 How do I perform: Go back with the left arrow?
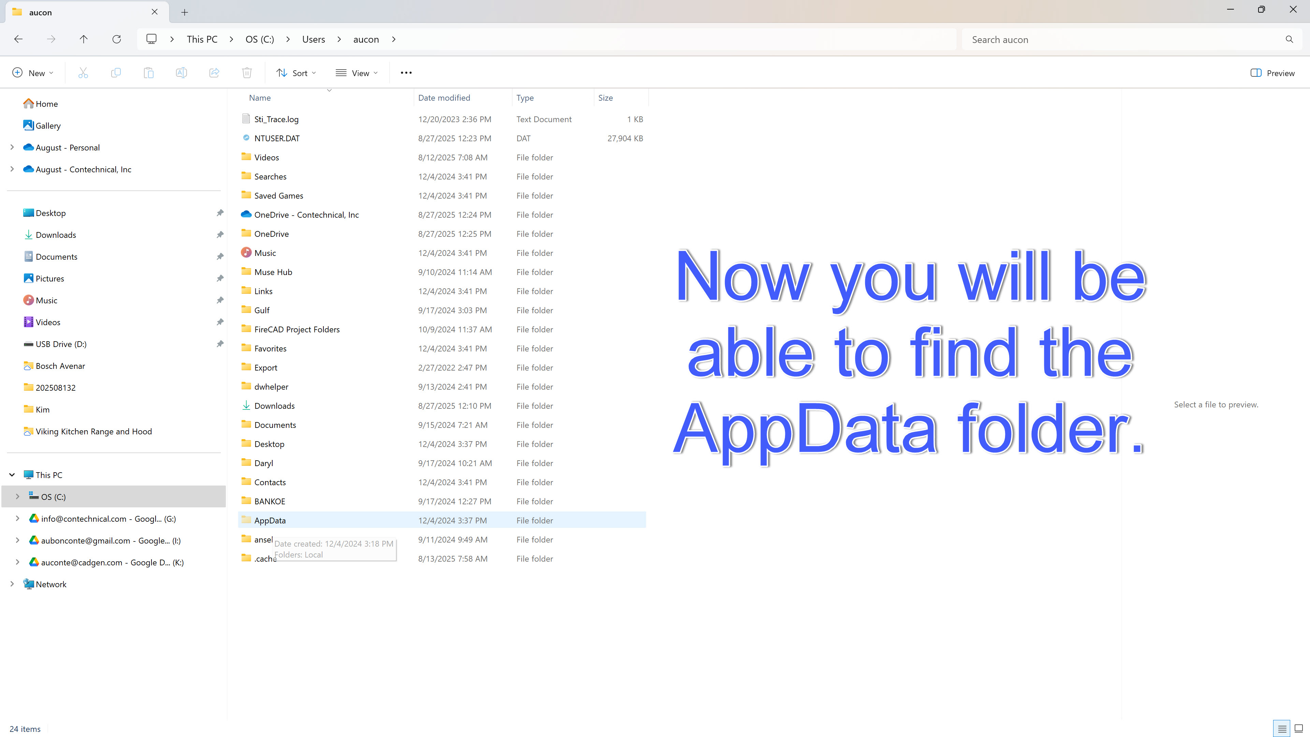pyautogui.click(x=18, y=39)
